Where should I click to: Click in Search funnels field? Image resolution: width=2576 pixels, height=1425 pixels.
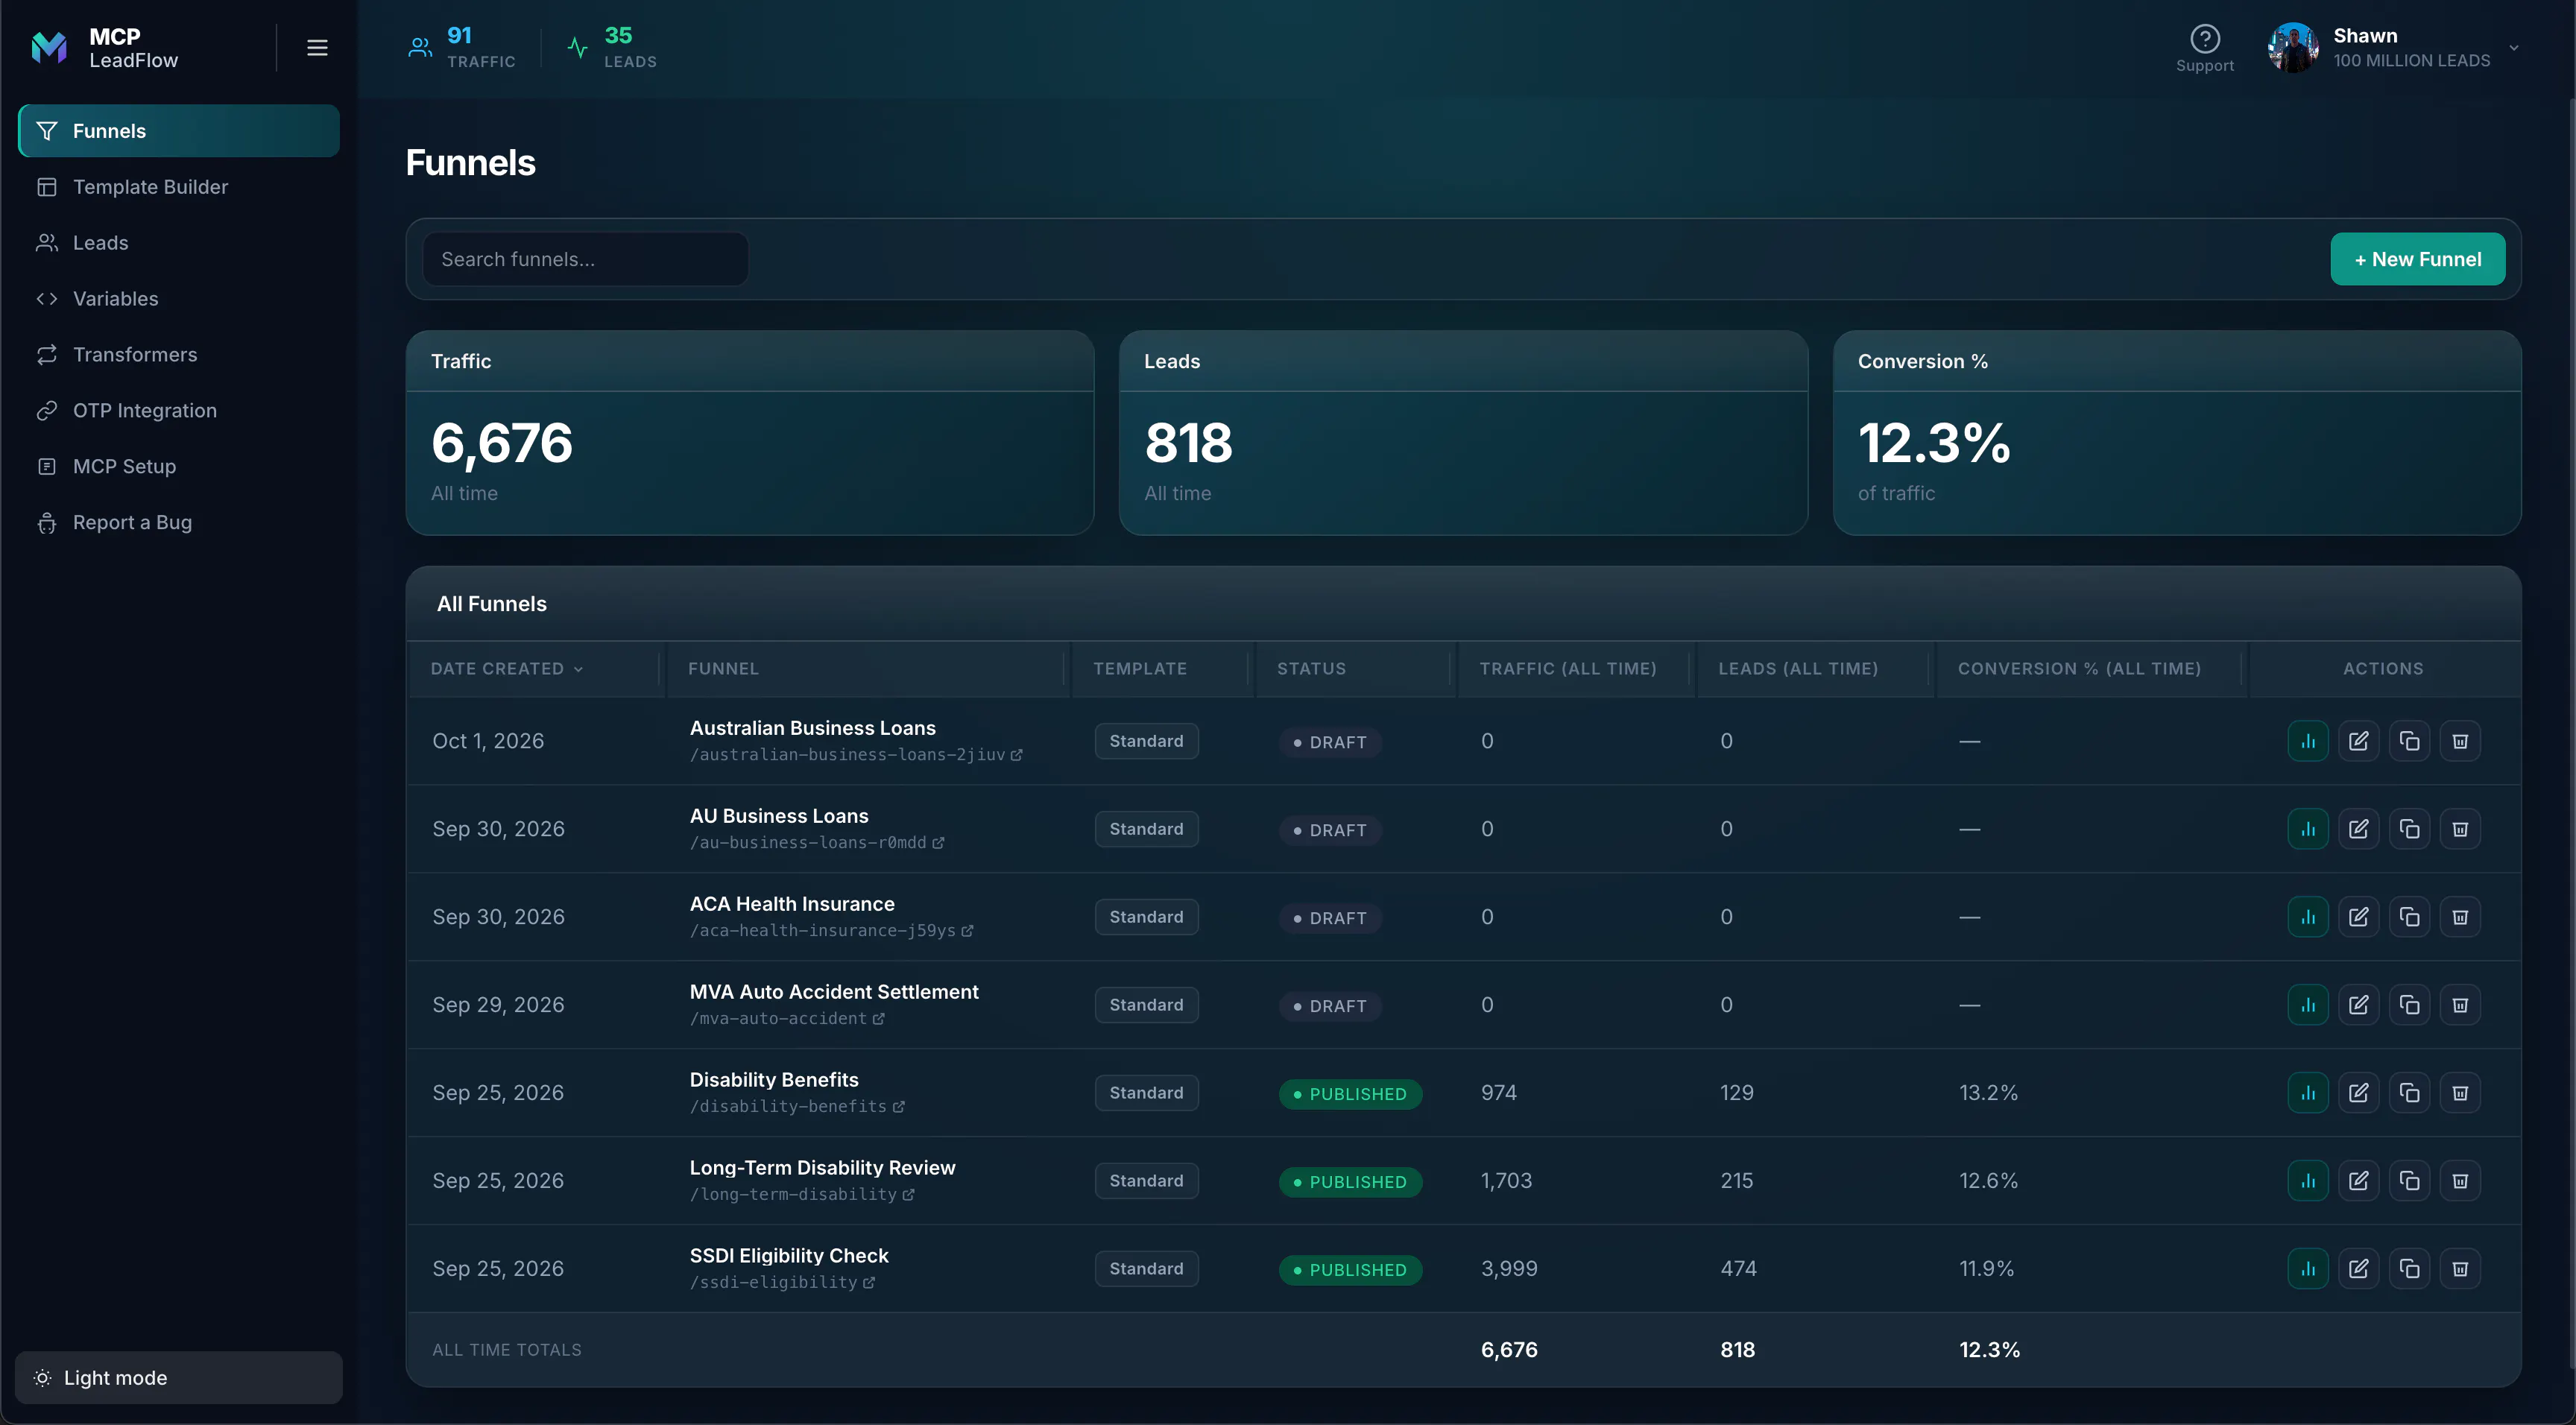click(x=585, y=259)
